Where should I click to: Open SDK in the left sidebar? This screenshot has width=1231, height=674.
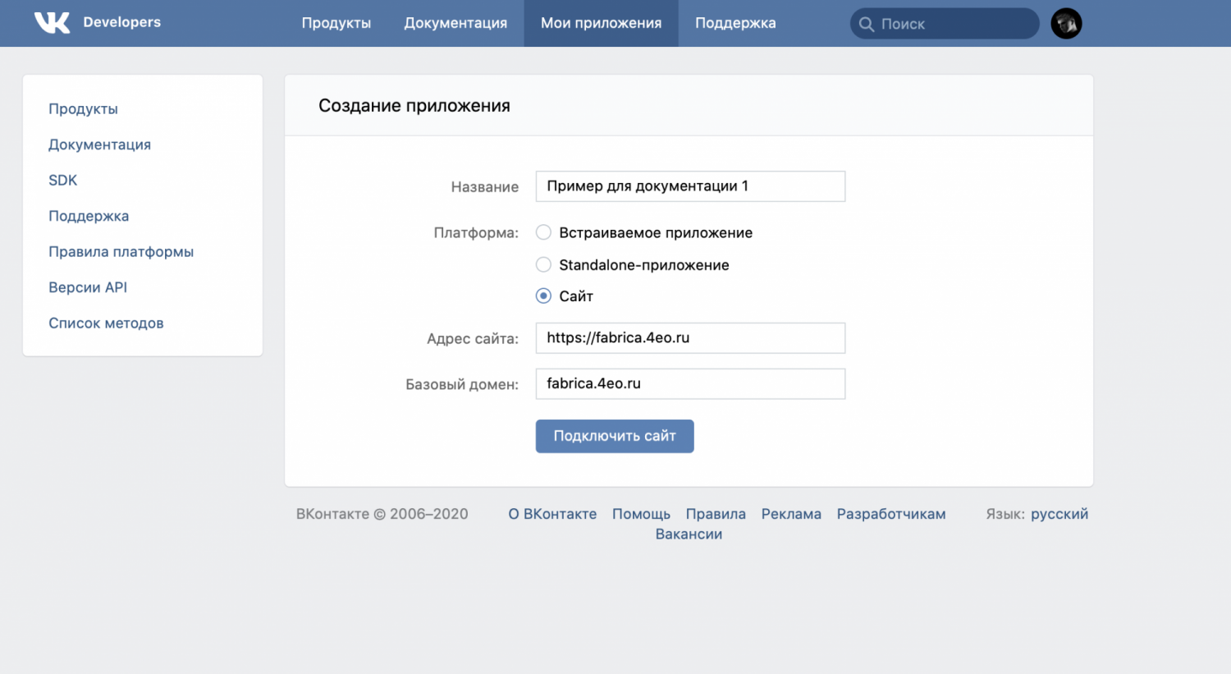[x=62, y=180]
